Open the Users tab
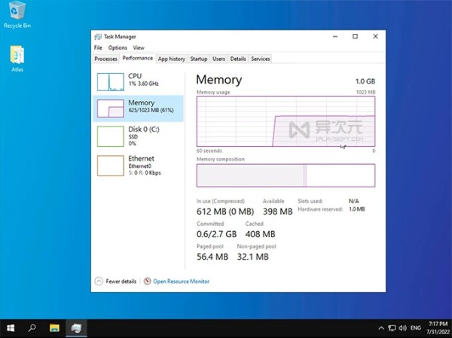The width and height of the screenshot is (452, 338). 218,59
